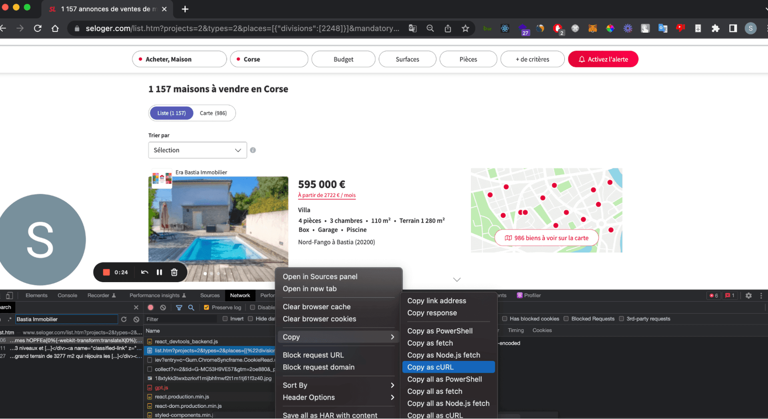Clear the DevTools search results icon
The image size is (768, 419).
136,320
